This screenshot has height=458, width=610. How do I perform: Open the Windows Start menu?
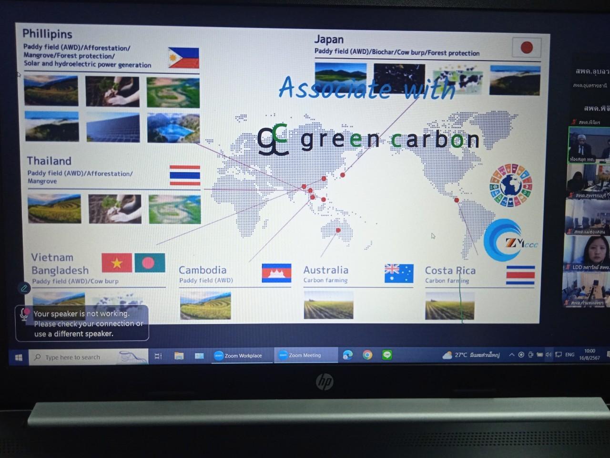tap(19, 357)
